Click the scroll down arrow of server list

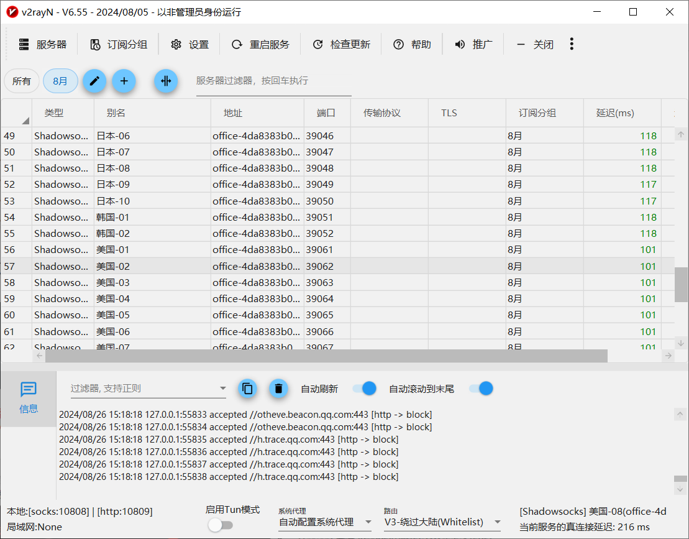[x=681, y=343]
